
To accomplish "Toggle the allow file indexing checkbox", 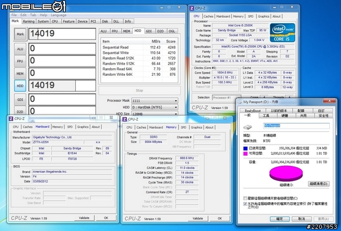I will (x=245, y=204).
